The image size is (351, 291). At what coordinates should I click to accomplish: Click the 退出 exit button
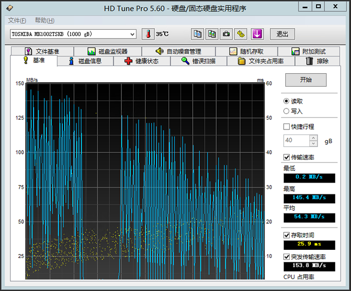pyautogui.click(x=282, y=34)
